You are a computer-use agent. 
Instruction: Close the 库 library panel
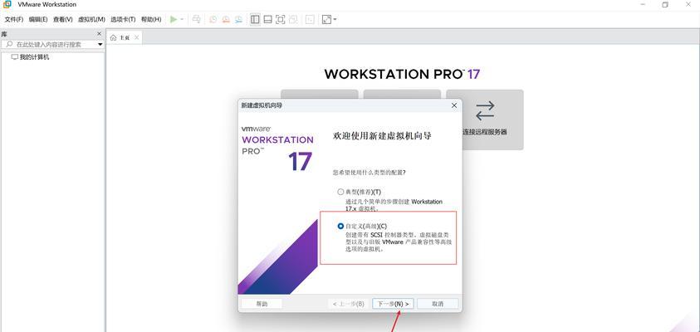tap(99, 34)
